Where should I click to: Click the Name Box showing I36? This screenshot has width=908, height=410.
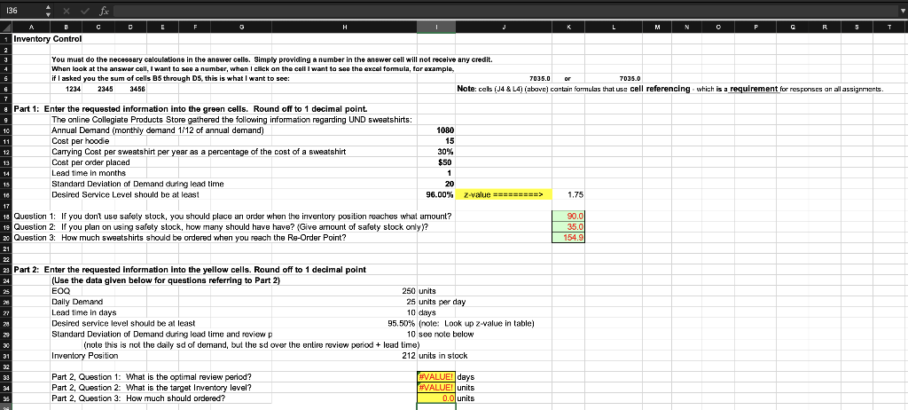coord(22,11)
